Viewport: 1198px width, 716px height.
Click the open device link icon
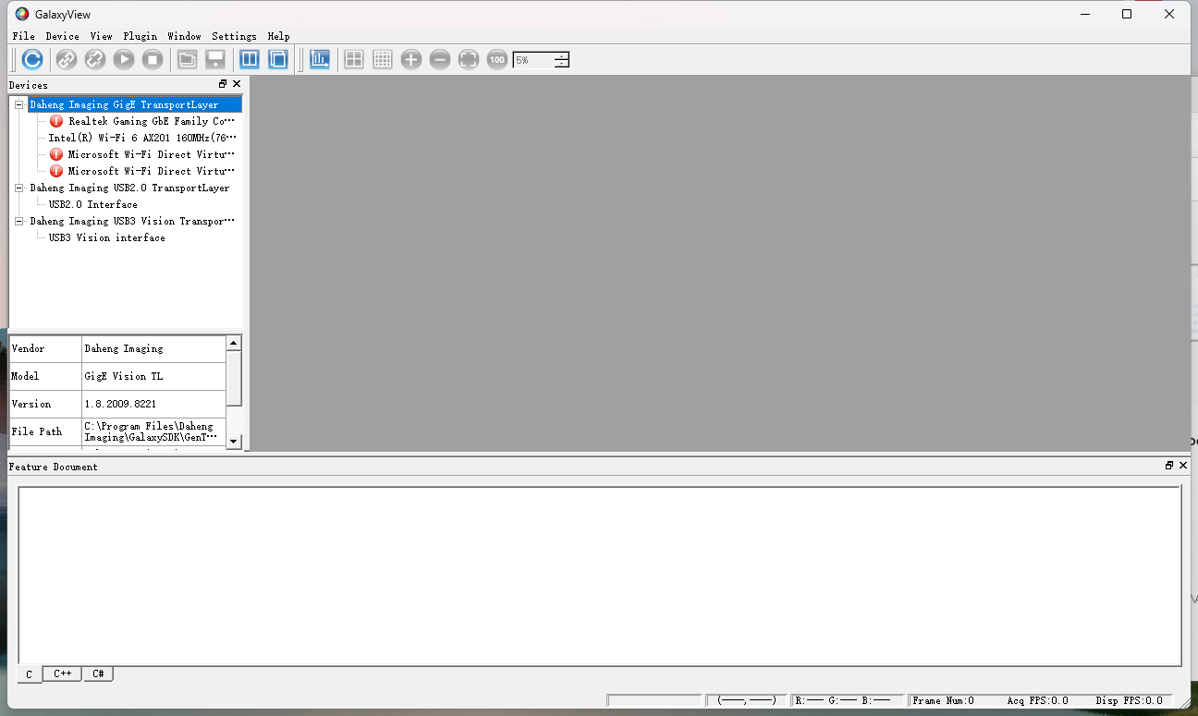[66, 59]
